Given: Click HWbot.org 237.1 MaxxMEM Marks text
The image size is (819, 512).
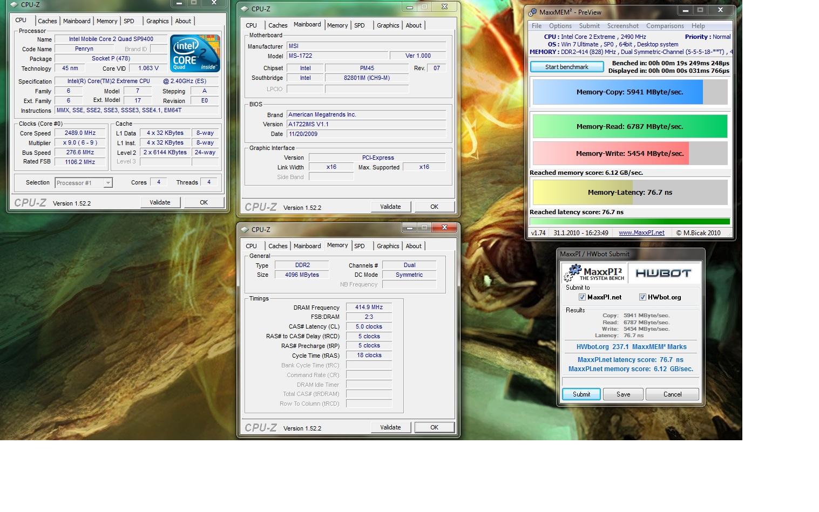Looking at the screenshot, I should click(x=631, y=347).
